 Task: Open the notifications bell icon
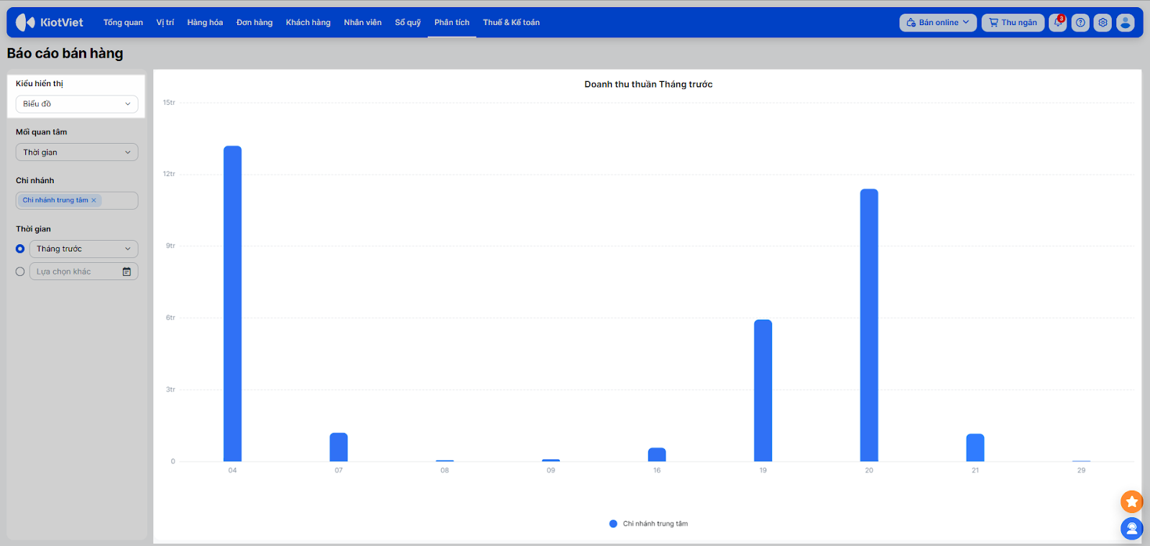tap(1057, 23)
